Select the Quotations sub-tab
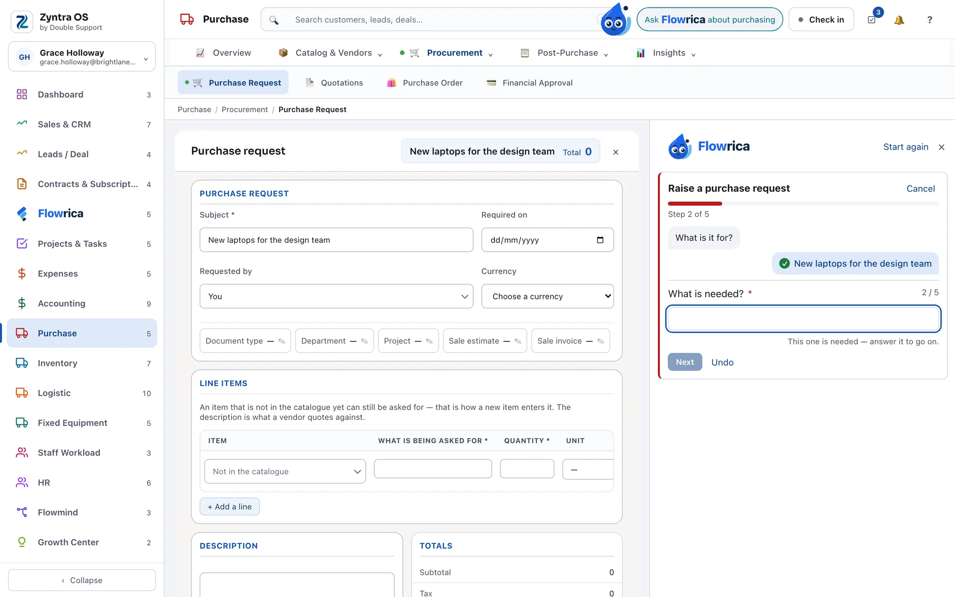Screen dimensions: 955x597 [x=334, y=83]
